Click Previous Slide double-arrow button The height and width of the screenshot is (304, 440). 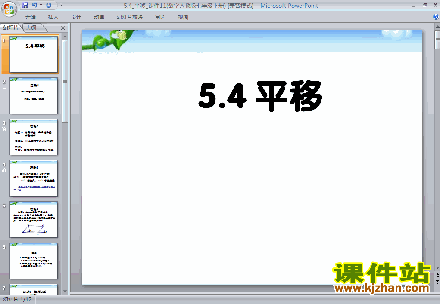pyautogui.click(x=437, y=276)
